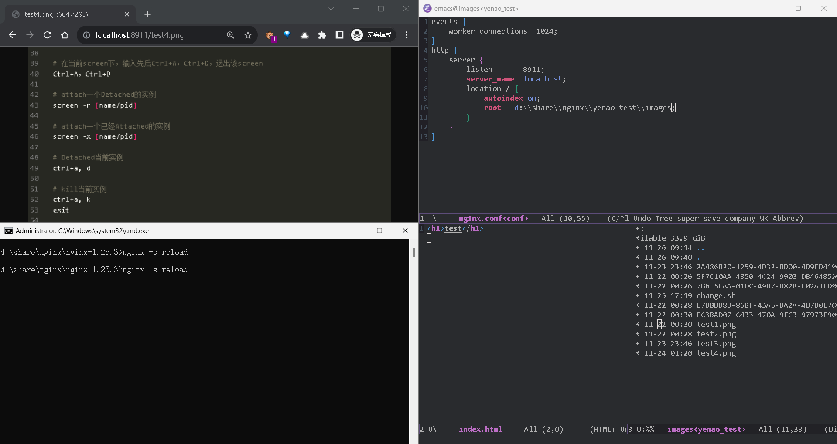Screen dimensions: 837x444
Task: Click the 'autoindex' directive in nginx.conf
Action: pos(503,98)
